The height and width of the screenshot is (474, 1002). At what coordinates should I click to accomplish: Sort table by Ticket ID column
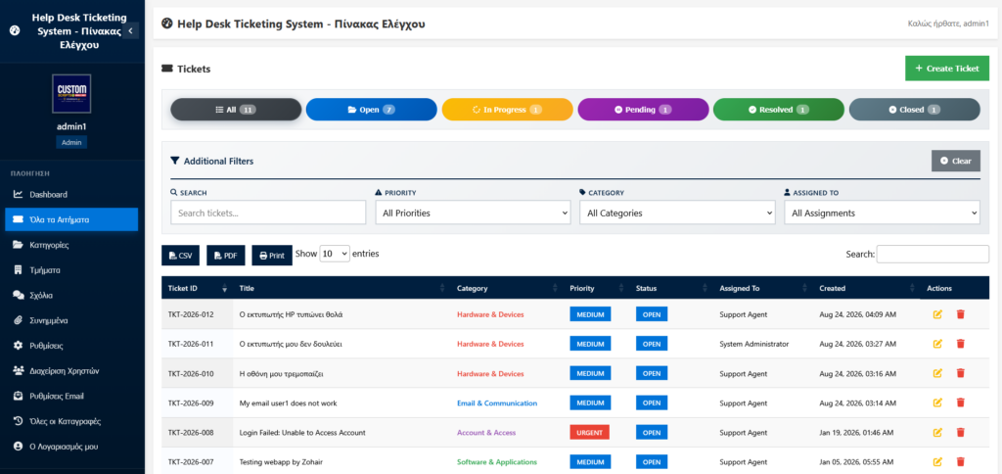coord(197,288)
